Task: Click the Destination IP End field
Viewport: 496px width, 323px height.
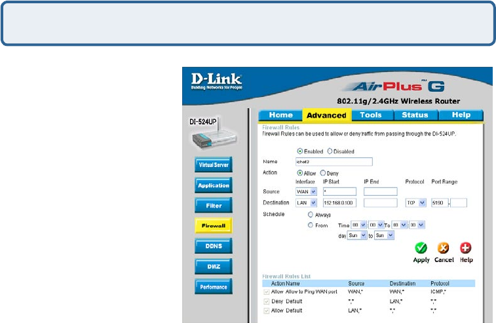Action: 380,203
